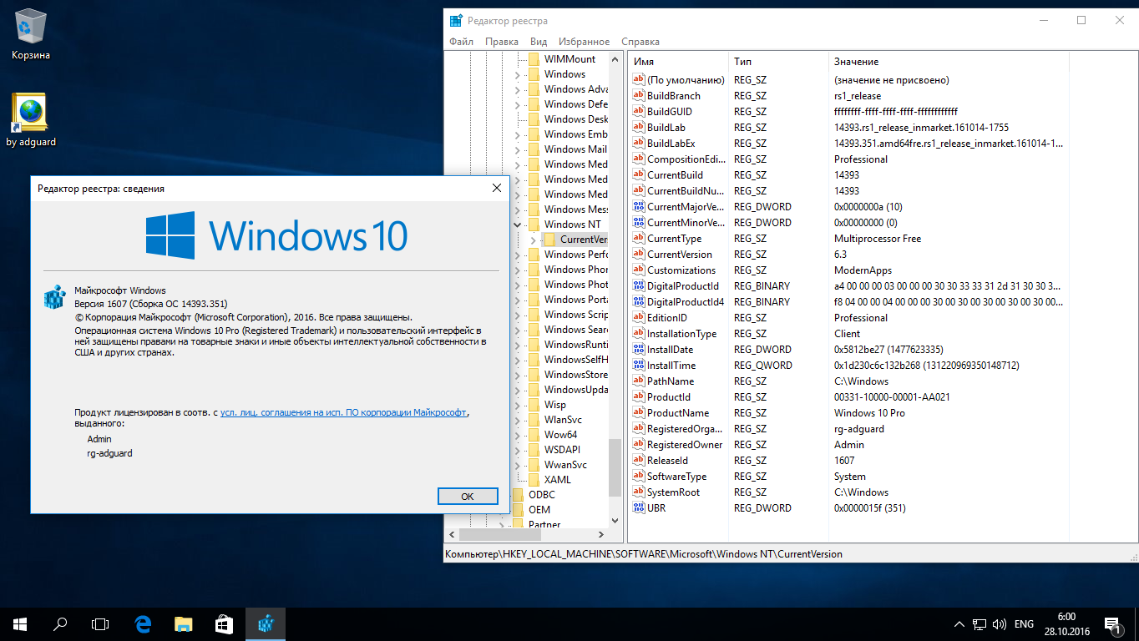Expand the Windows Mail key arrow
The height and width of the screenshot is (641, 1139).
click(518, 149)
